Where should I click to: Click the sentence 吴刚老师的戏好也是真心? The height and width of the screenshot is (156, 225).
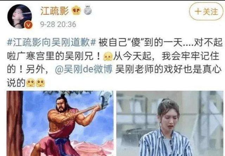(x=168, y=70)
